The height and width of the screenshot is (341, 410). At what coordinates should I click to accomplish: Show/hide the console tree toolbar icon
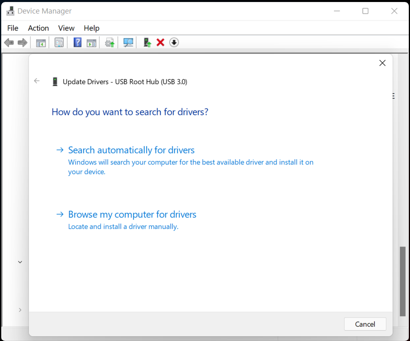pyautogui.click(x=41, y=43)
